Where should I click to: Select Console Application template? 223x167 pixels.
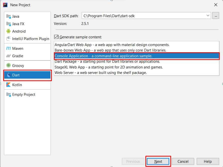click(x=136, y=56)
